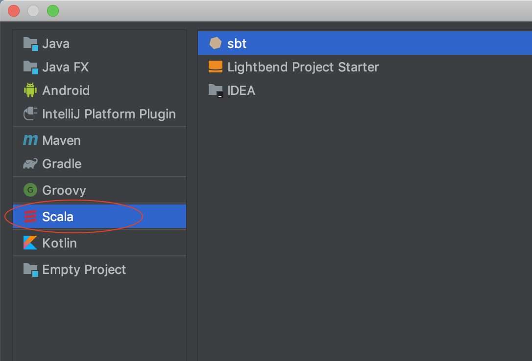Click the orange Lightbend icon
The image size is (532, 361).
coord(216,67)
